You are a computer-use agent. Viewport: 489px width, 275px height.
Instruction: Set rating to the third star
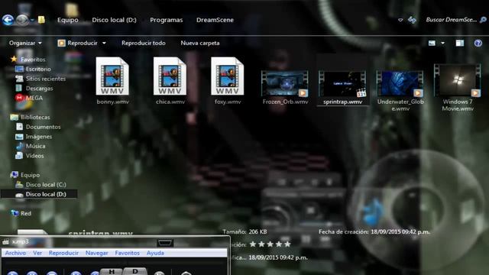[270, 244]
